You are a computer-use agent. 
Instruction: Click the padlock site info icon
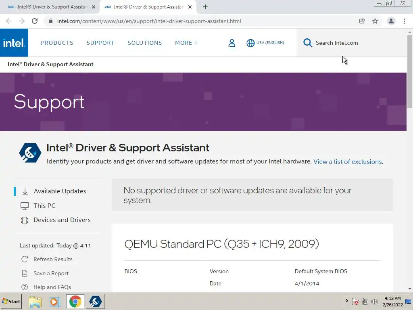pyautogui.click(x=51, y=21)
